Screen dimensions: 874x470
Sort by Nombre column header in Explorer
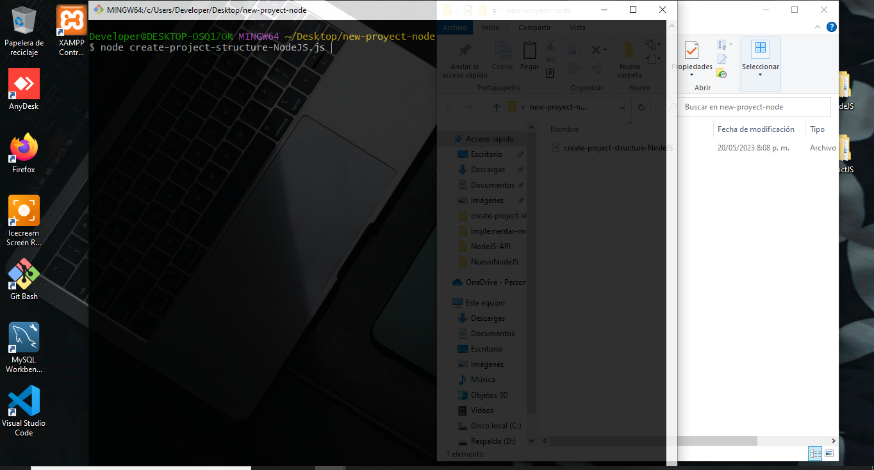(565, 129)
